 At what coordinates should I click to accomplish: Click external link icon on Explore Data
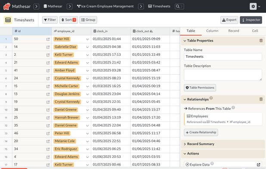click(x=258, y=165)
